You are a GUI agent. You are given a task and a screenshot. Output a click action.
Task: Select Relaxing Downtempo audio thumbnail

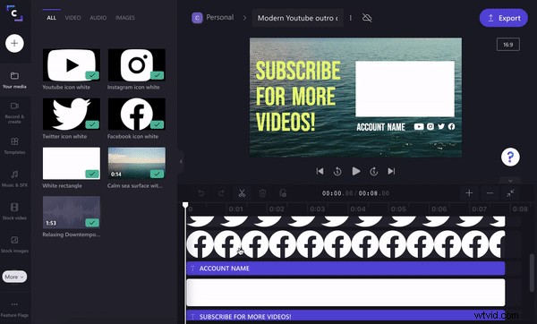pos(72,212)
